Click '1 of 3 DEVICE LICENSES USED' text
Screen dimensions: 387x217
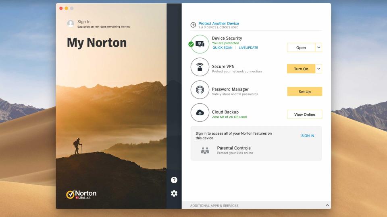(x=218, y=27)
